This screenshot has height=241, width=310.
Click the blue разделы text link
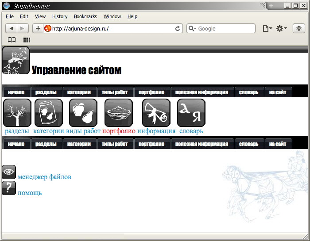pyautogui.click(x=17, y=131)
